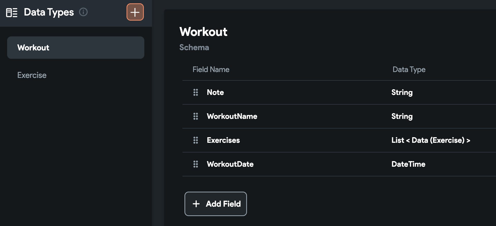Grab the drag handle for Note field

pos(196,92)
